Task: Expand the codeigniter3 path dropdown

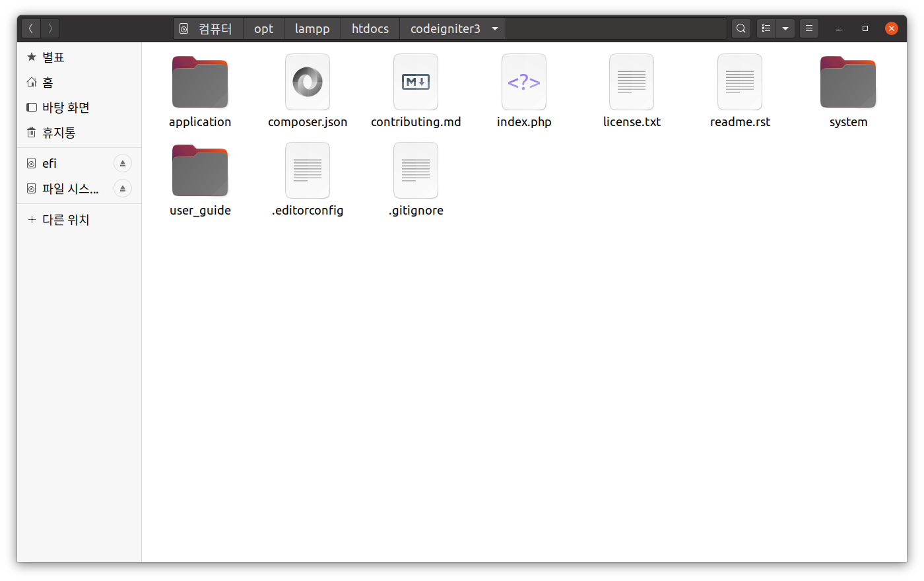Action: (494, 28)
